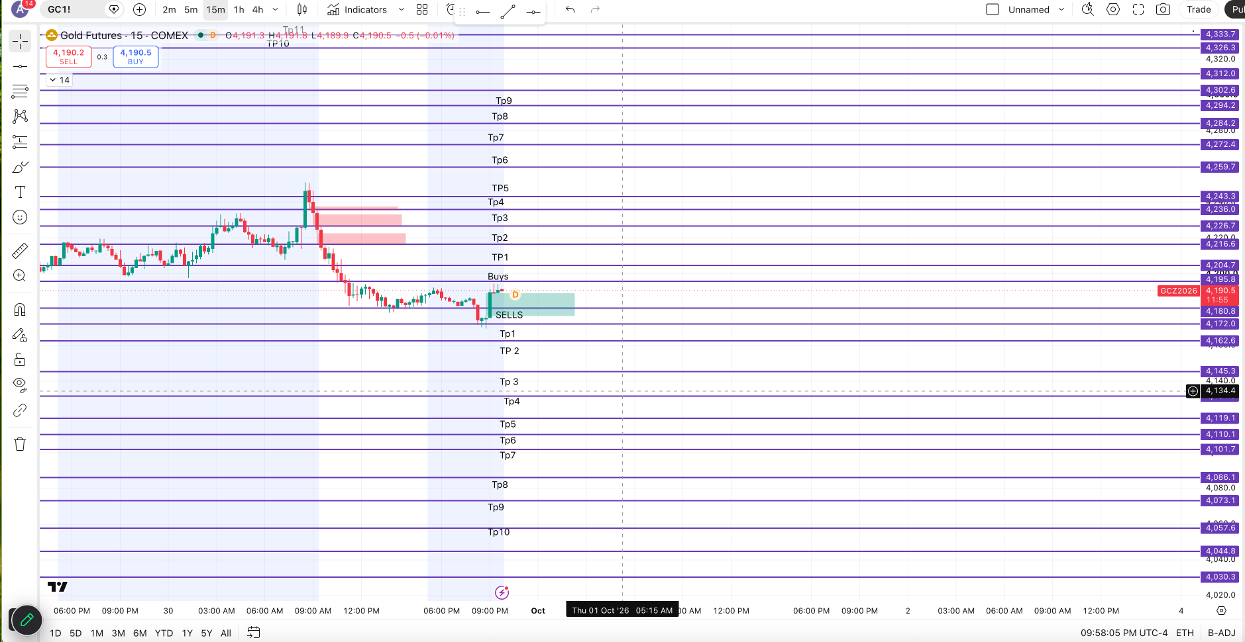This screenshot has height=642, width=1245.
Task: Lock all drawing tools
Action: click(x=21, y=359)
